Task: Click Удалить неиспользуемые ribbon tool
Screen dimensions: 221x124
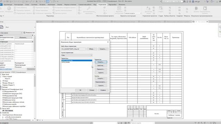Action: pos(62,10)
